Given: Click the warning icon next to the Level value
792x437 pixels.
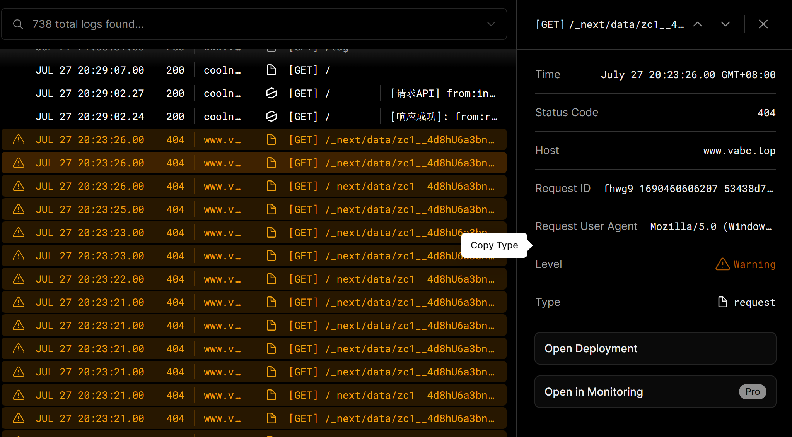Looking at the screenshot, I should click(x=723, y=264).
